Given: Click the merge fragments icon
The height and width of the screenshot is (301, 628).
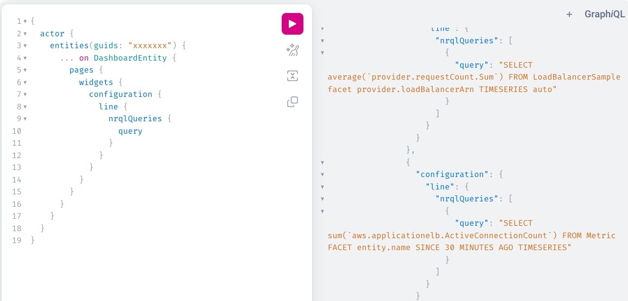Looking at the screenshot, I should point(293,76).
